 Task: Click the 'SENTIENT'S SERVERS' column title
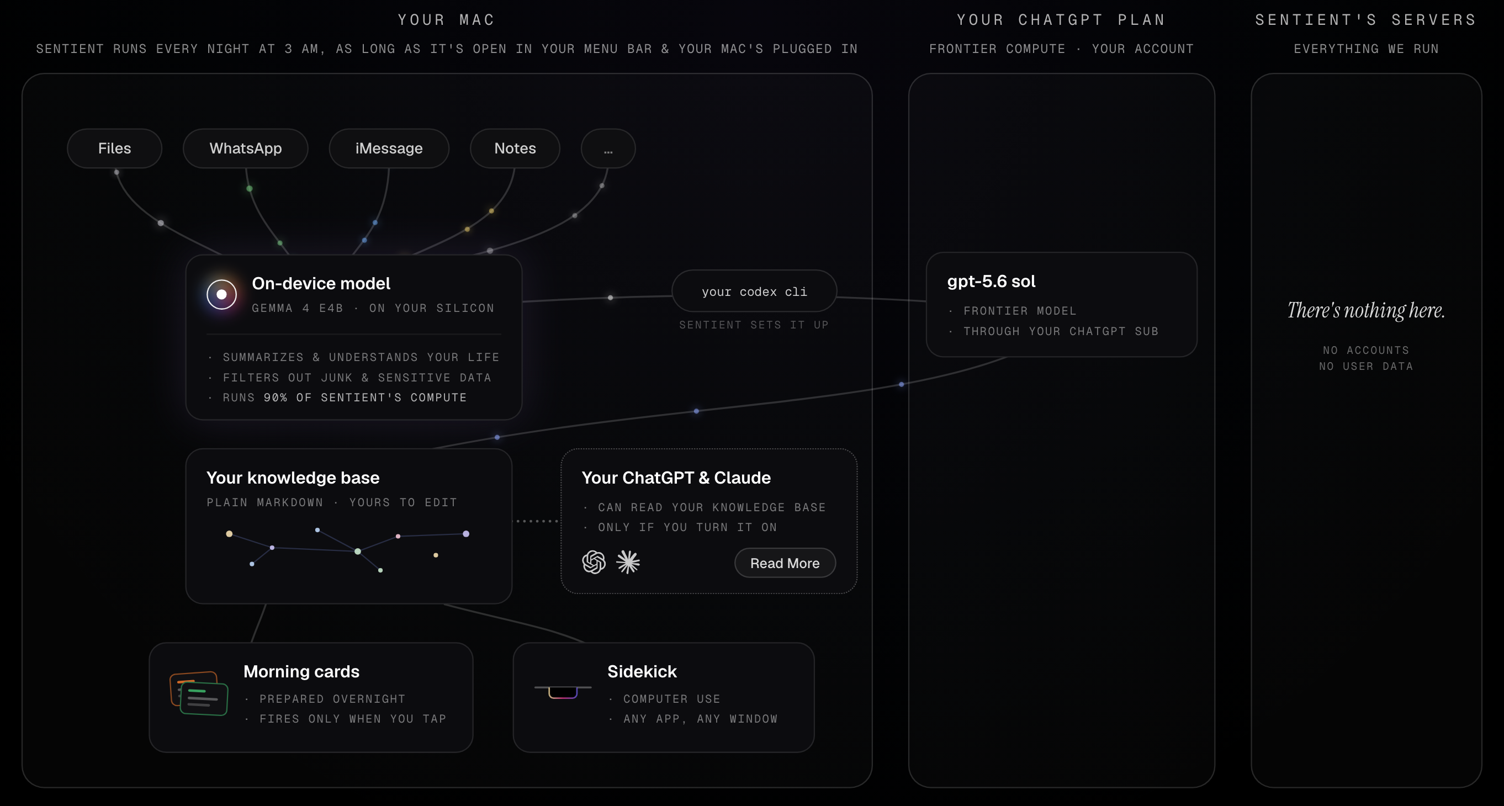pyautogui.click(x=1366, y=20)
